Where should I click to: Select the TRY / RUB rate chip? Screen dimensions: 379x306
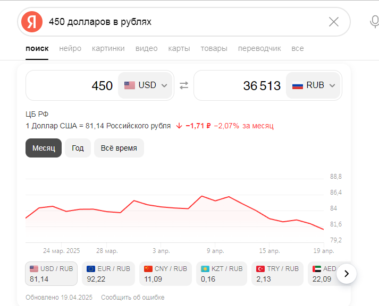pos(277,274)
